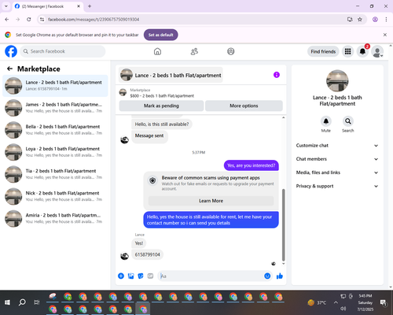393x315 pixels.
Task: Open the account profile avatar menu
Action: pyautogui.click(x=377, y=51)
